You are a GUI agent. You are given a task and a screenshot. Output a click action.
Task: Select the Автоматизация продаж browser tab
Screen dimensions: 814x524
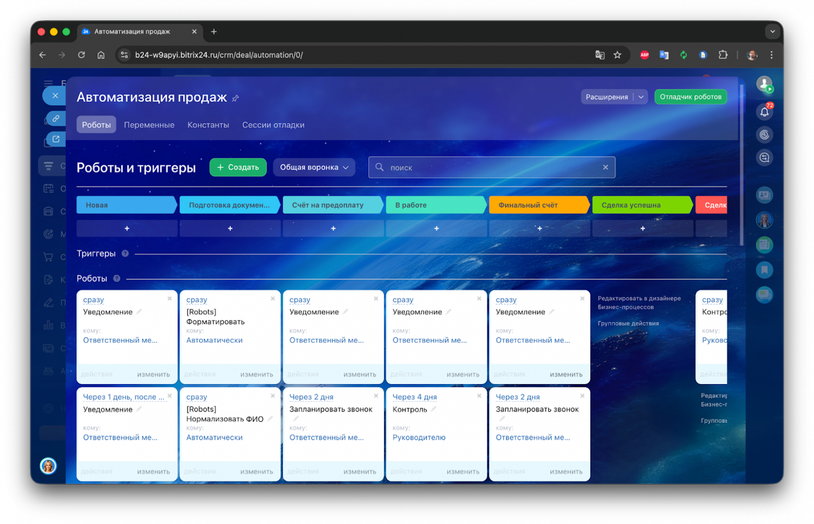pos(140,32)
